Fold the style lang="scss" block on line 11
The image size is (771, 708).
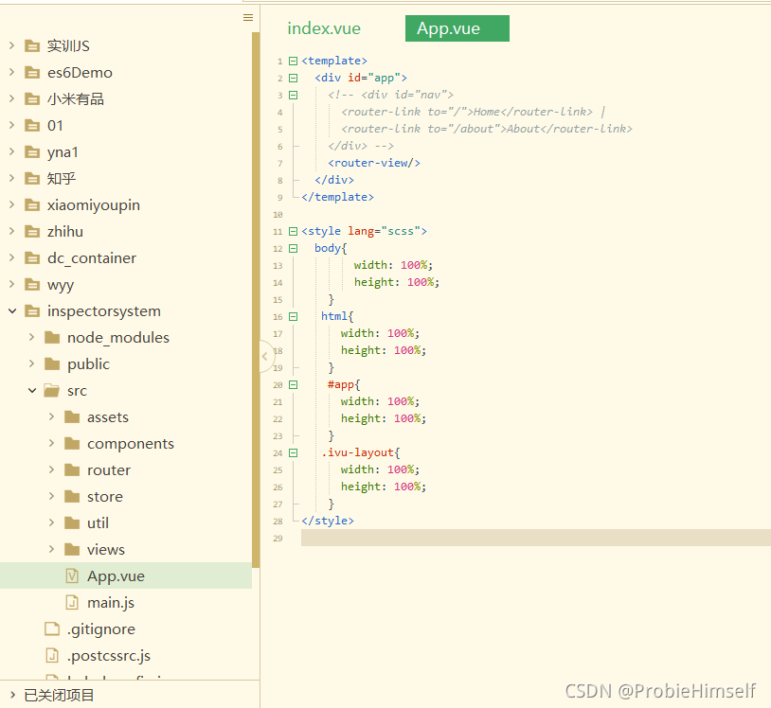[293, 231]
